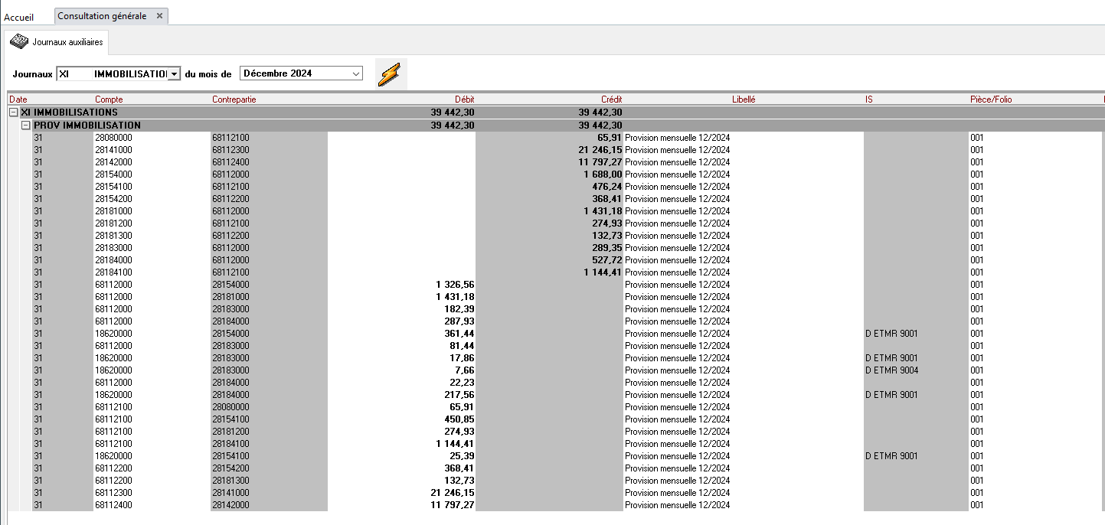Collapse the XI IMMOBILISATIONS tree node
Viewport: 1105px width, 525px height.
pyautogui.click(x=13, y=112)
